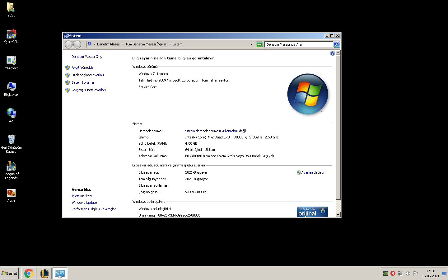Click the 'Windows etkinleştirildi' text
448x280 pixels.
pyautogui.click(x=155, y=209)
